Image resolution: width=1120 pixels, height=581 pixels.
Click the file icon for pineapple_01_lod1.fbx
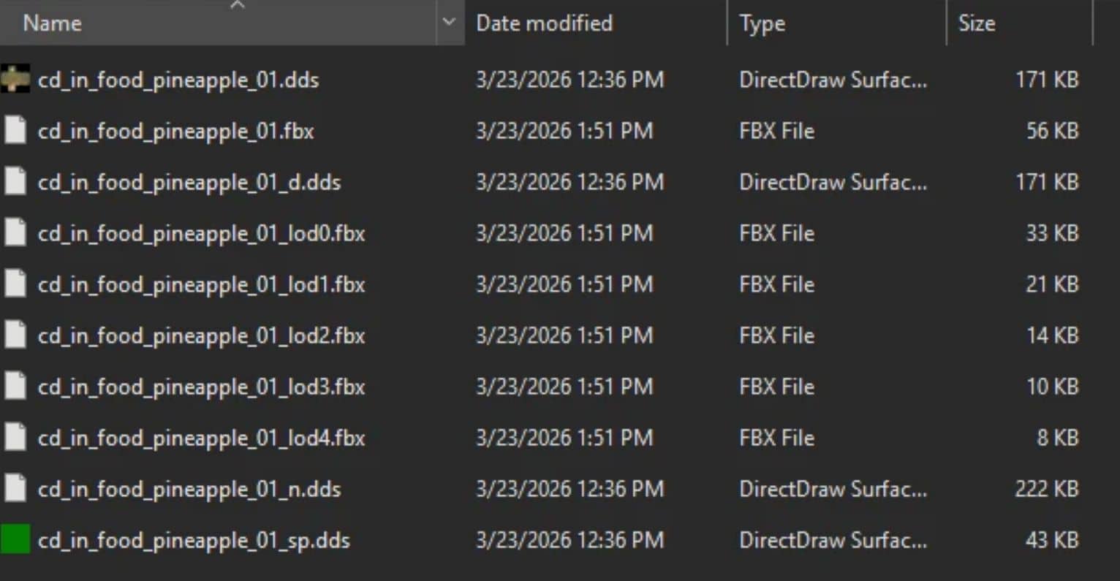(15, 284)
